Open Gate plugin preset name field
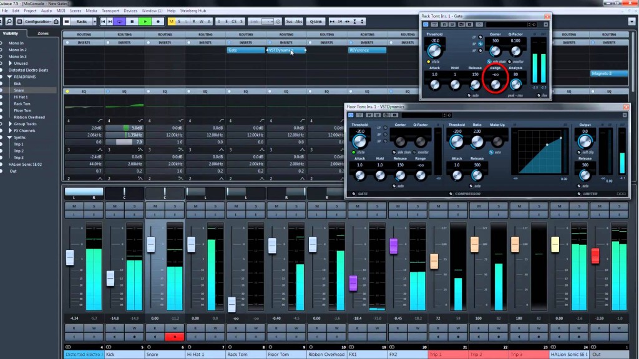This screenshot has width=639, height=359. [x=508, y=24]
